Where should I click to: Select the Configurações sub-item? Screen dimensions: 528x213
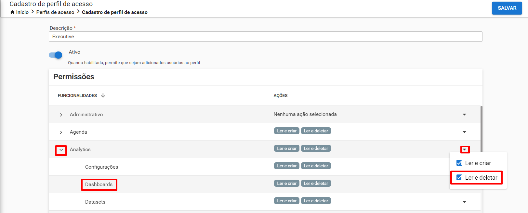(x=101, y=167)
